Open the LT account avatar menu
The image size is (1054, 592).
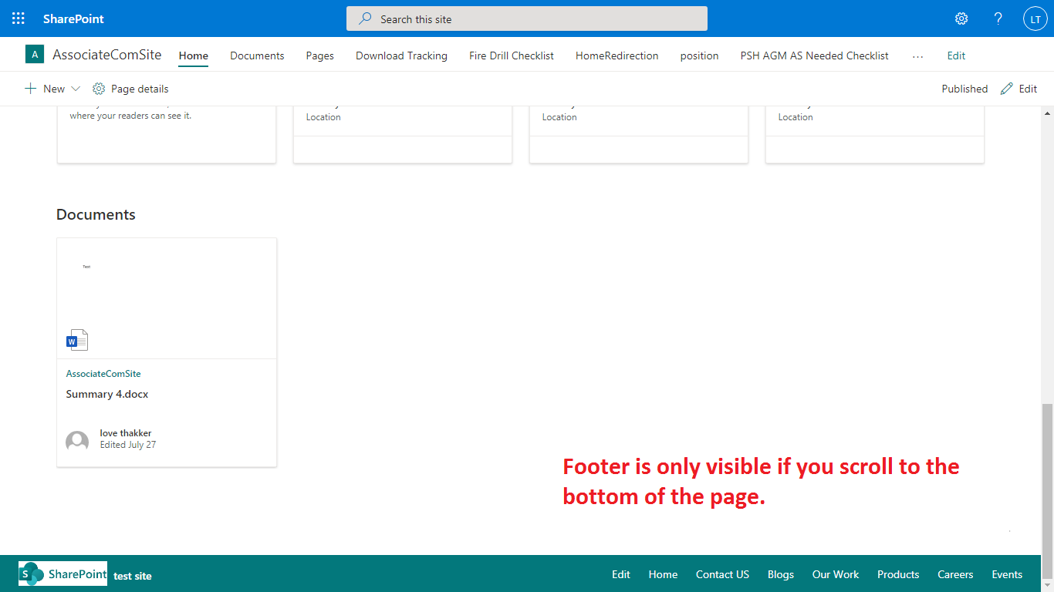[x=1035, y=18]
